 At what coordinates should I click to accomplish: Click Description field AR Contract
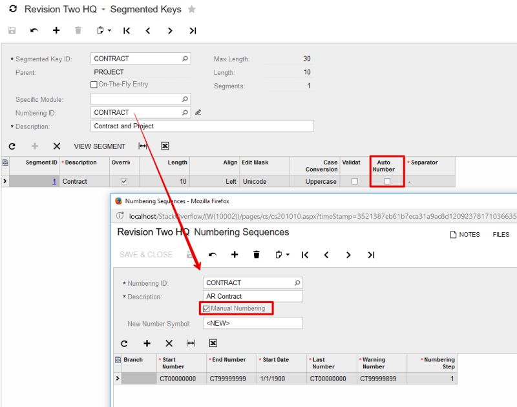[253, 296]
